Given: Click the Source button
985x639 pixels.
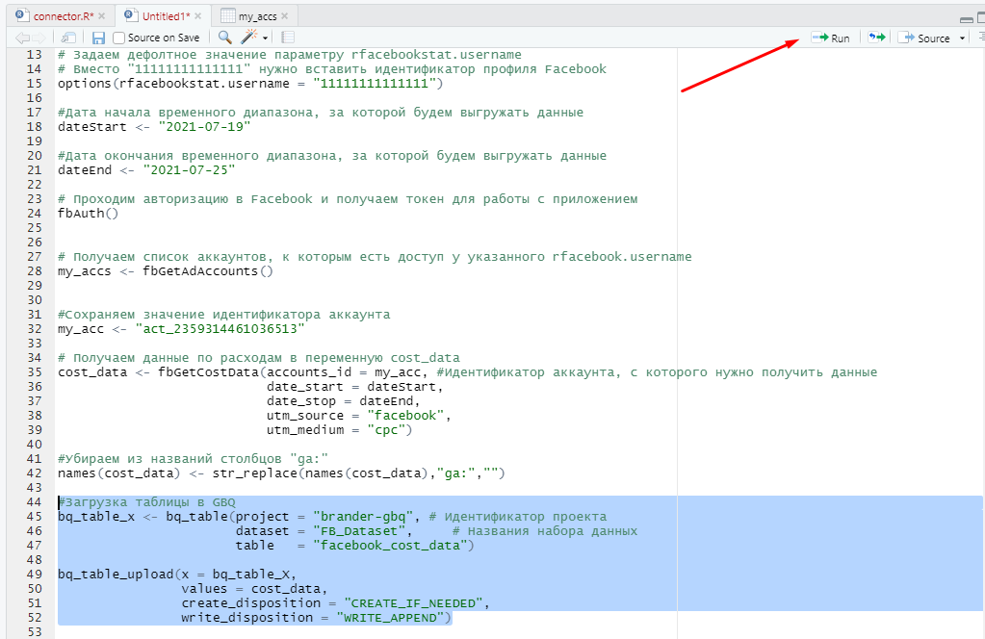Looking at the screenshot, I should [924, 38].
